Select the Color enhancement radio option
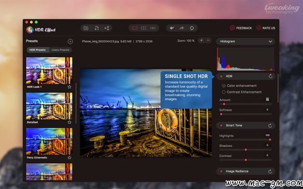Image resolution: width=303 pixels, height=189 pixels. pyautogui.click(x=224, y=86)
